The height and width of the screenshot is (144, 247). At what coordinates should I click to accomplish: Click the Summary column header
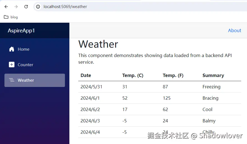(x=213, y=75)
